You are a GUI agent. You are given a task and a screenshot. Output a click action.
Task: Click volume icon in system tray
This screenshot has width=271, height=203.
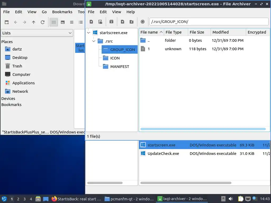(x=231, y=199)
